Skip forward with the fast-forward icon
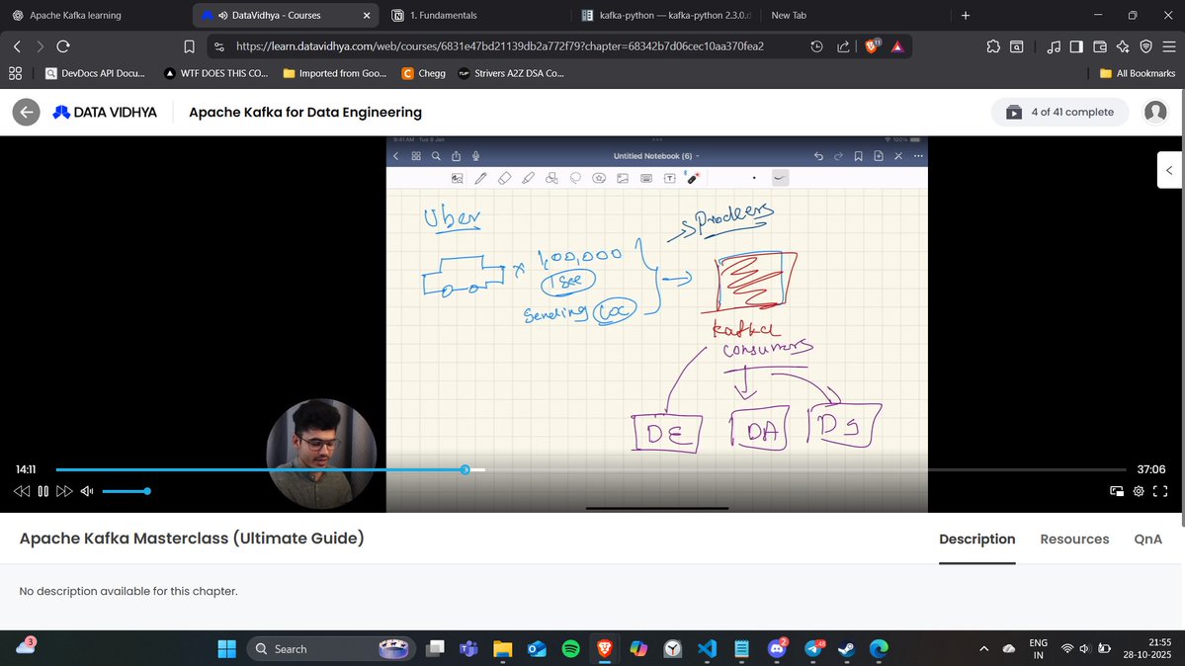The width and height of the screenshot is (1185, 666). 64,491
